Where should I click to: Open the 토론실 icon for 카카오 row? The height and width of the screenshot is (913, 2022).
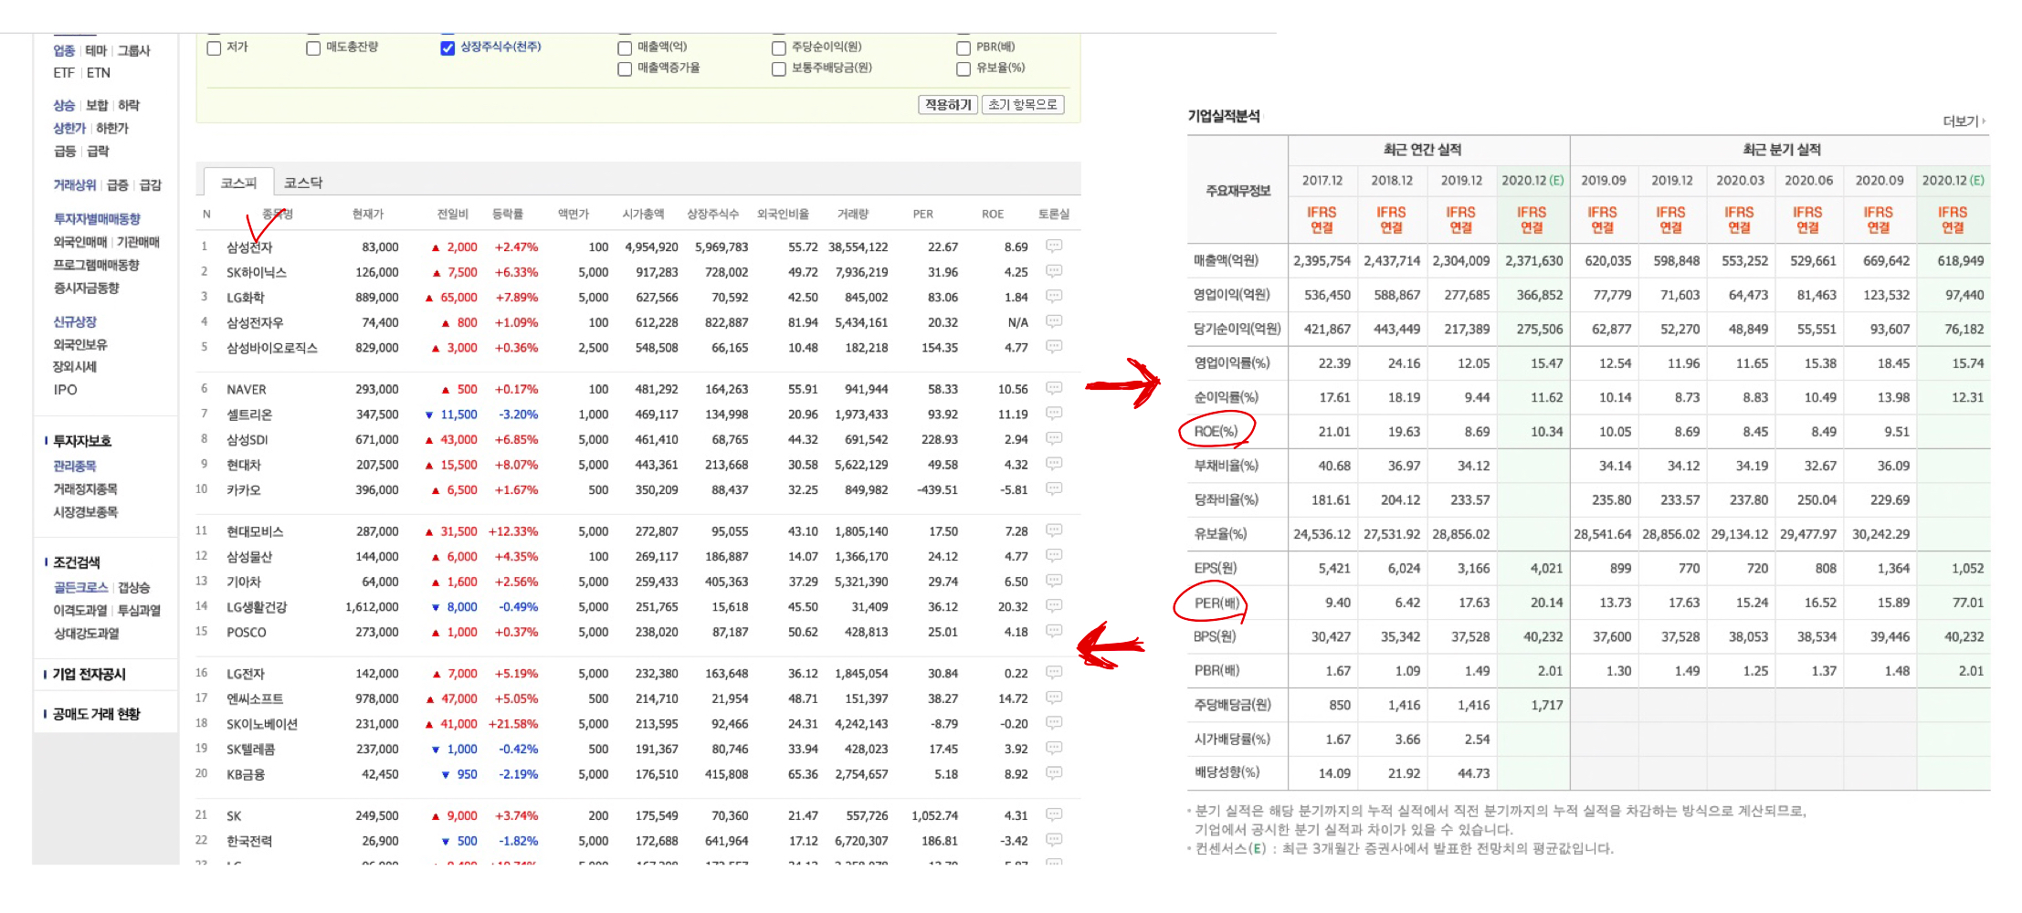[1053, 489]
